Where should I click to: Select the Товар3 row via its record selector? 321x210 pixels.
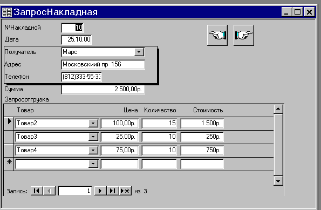(9, 137)
